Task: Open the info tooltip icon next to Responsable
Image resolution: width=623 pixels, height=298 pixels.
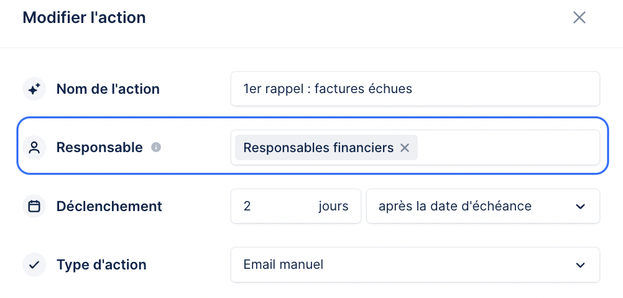Action: 156,148
